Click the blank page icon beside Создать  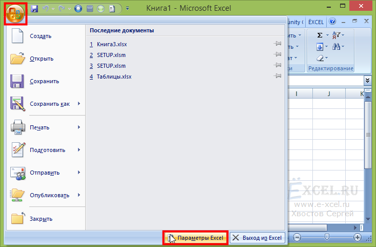tap(17, 36)
